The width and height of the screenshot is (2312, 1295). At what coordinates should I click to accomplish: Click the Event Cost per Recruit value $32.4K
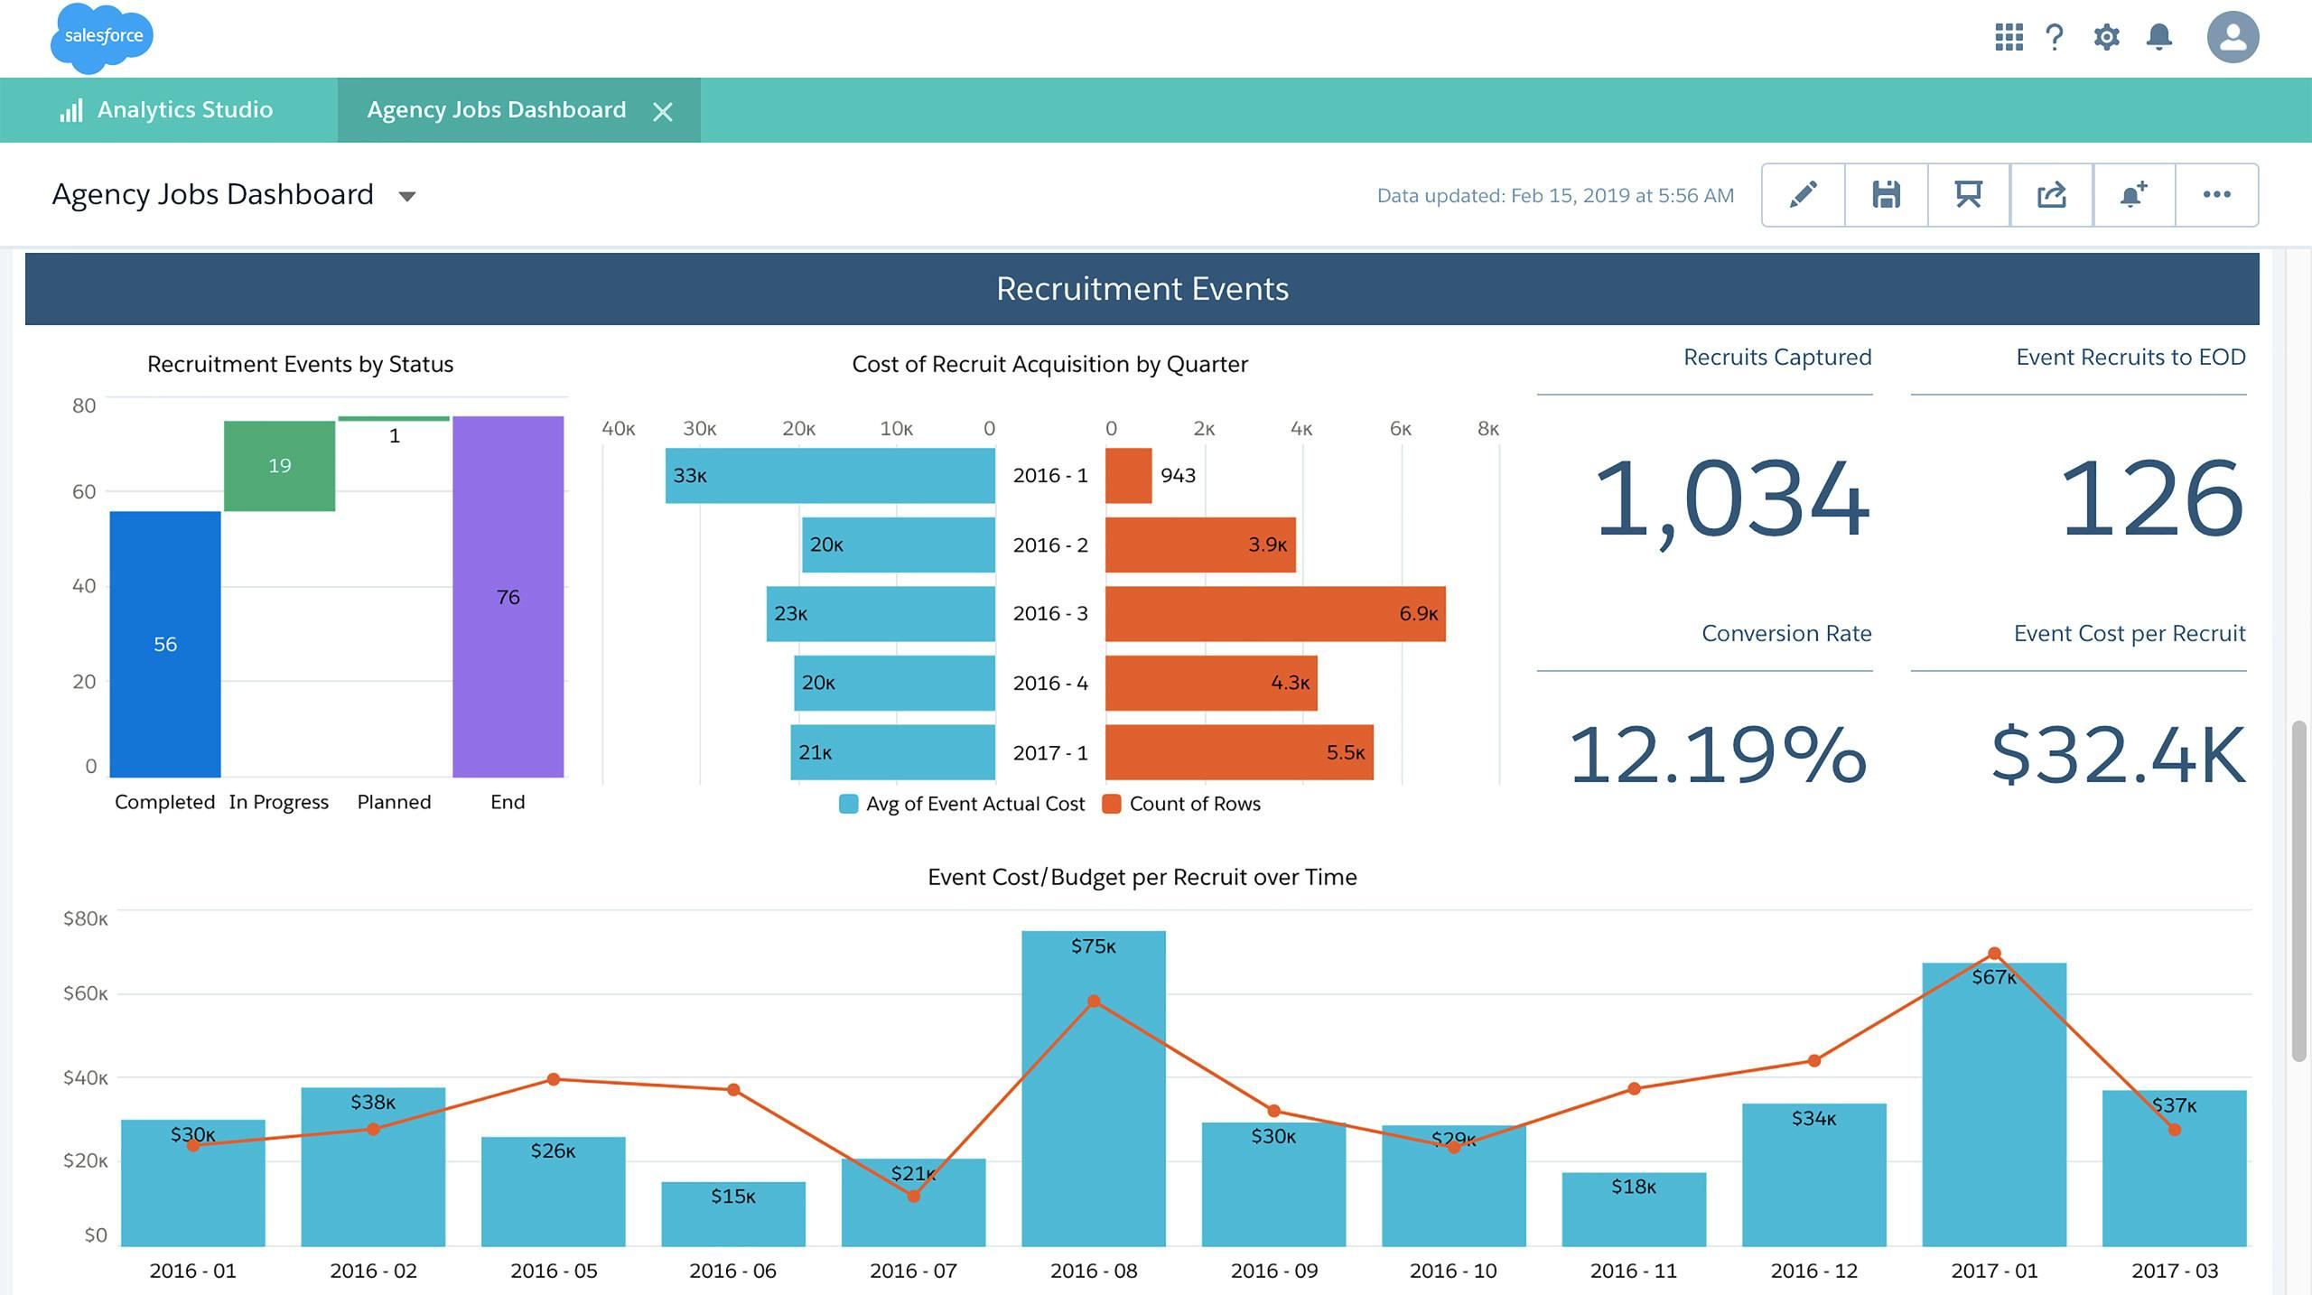pyautogui.click(x=2118, y=755)
